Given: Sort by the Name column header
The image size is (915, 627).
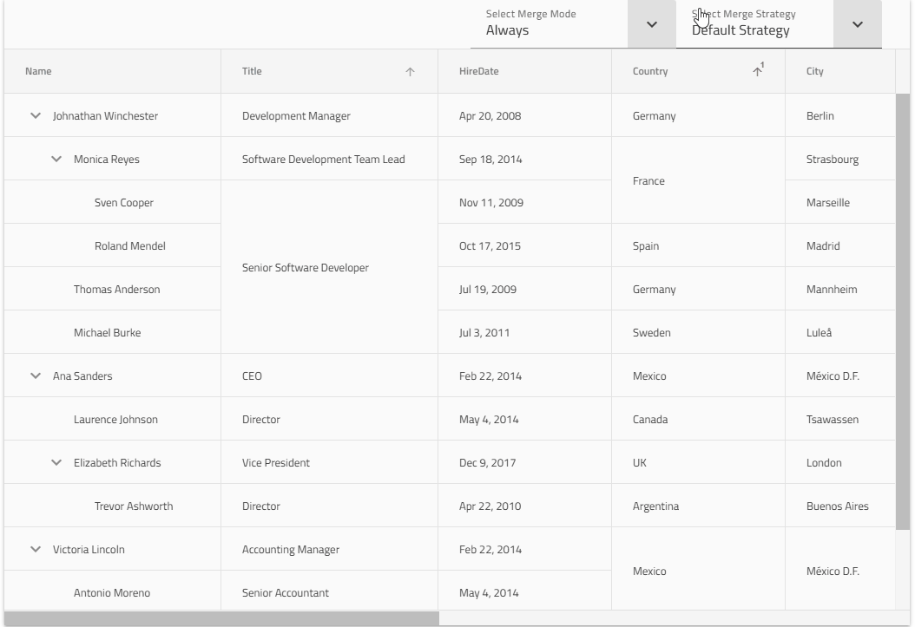Looking at the screenshot, I should [38, 71].
